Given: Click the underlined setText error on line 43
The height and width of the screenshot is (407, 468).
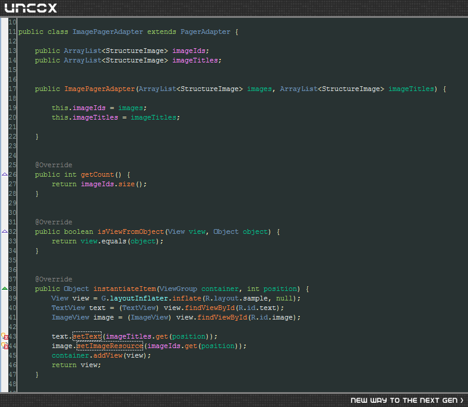Looking at the screenshot, I should (x=87, y=336).
